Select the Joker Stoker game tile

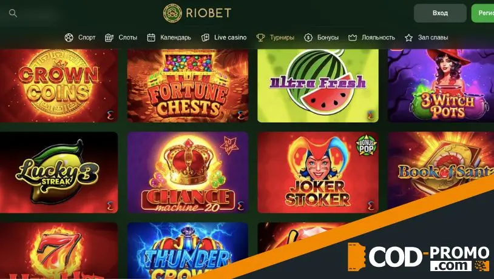click(x=318, y=172)
